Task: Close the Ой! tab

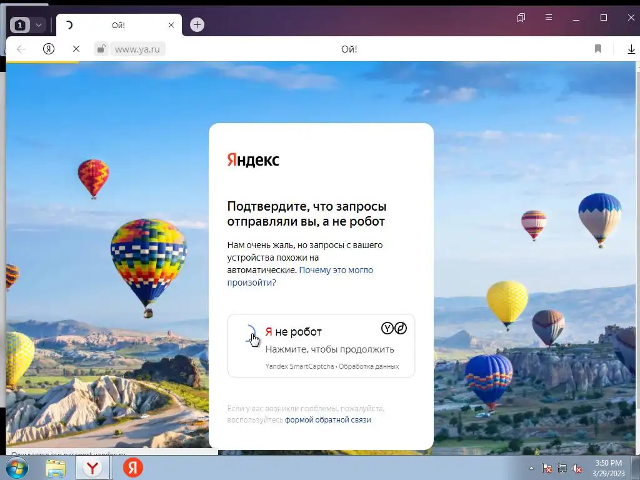Action: 171,25
